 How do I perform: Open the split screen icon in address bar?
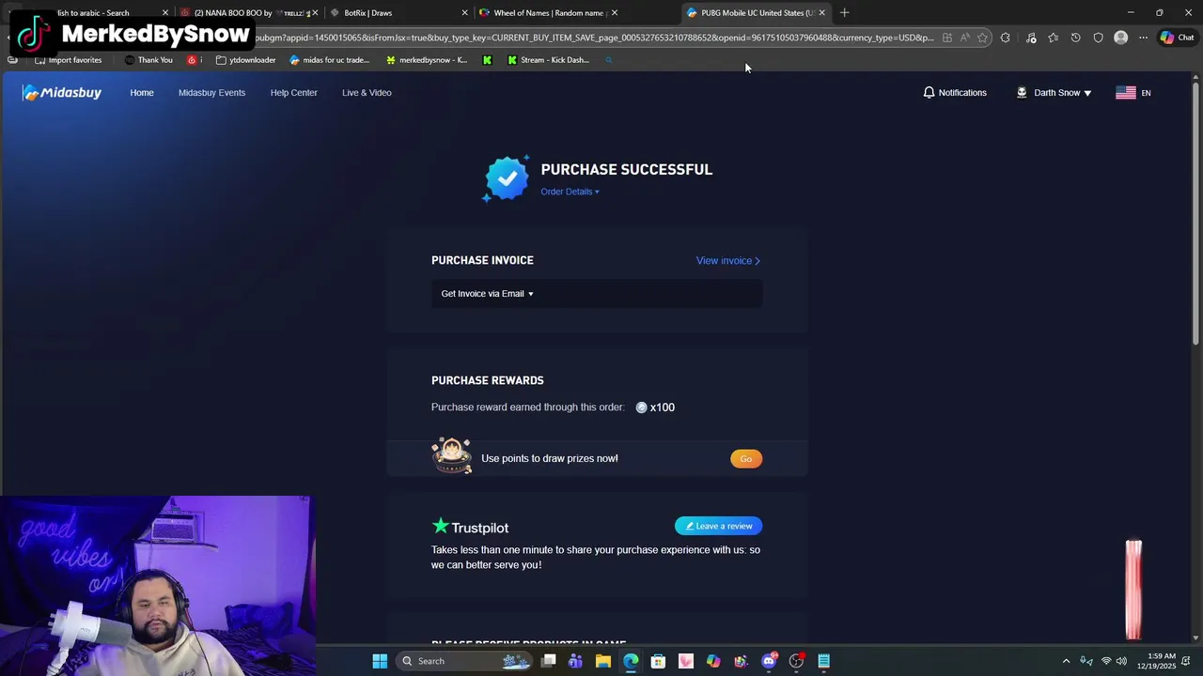(x=946, y=38)
